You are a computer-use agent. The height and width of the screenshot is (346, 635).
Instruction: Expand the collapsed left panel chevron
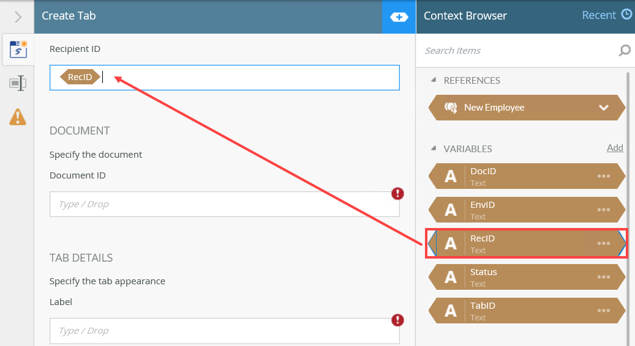18,17
